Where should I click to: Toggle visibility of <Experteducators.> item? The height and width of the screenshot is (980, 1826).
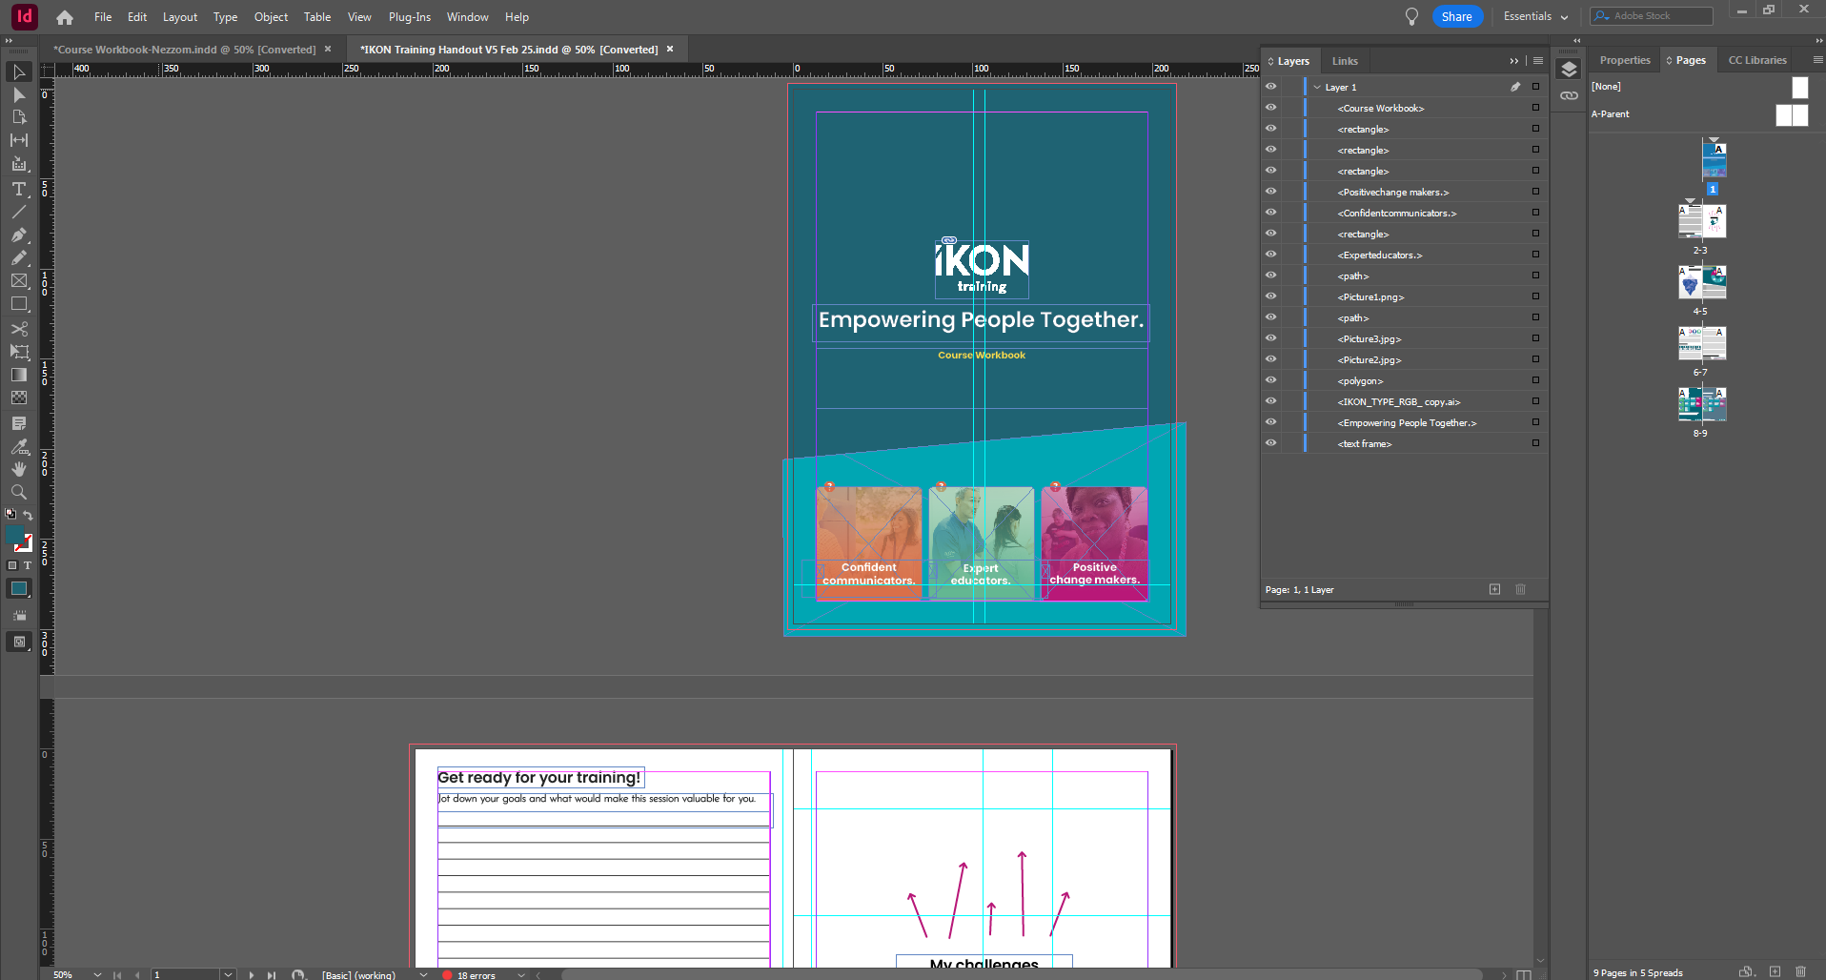pyautogui.click(x=1270, y=255)
